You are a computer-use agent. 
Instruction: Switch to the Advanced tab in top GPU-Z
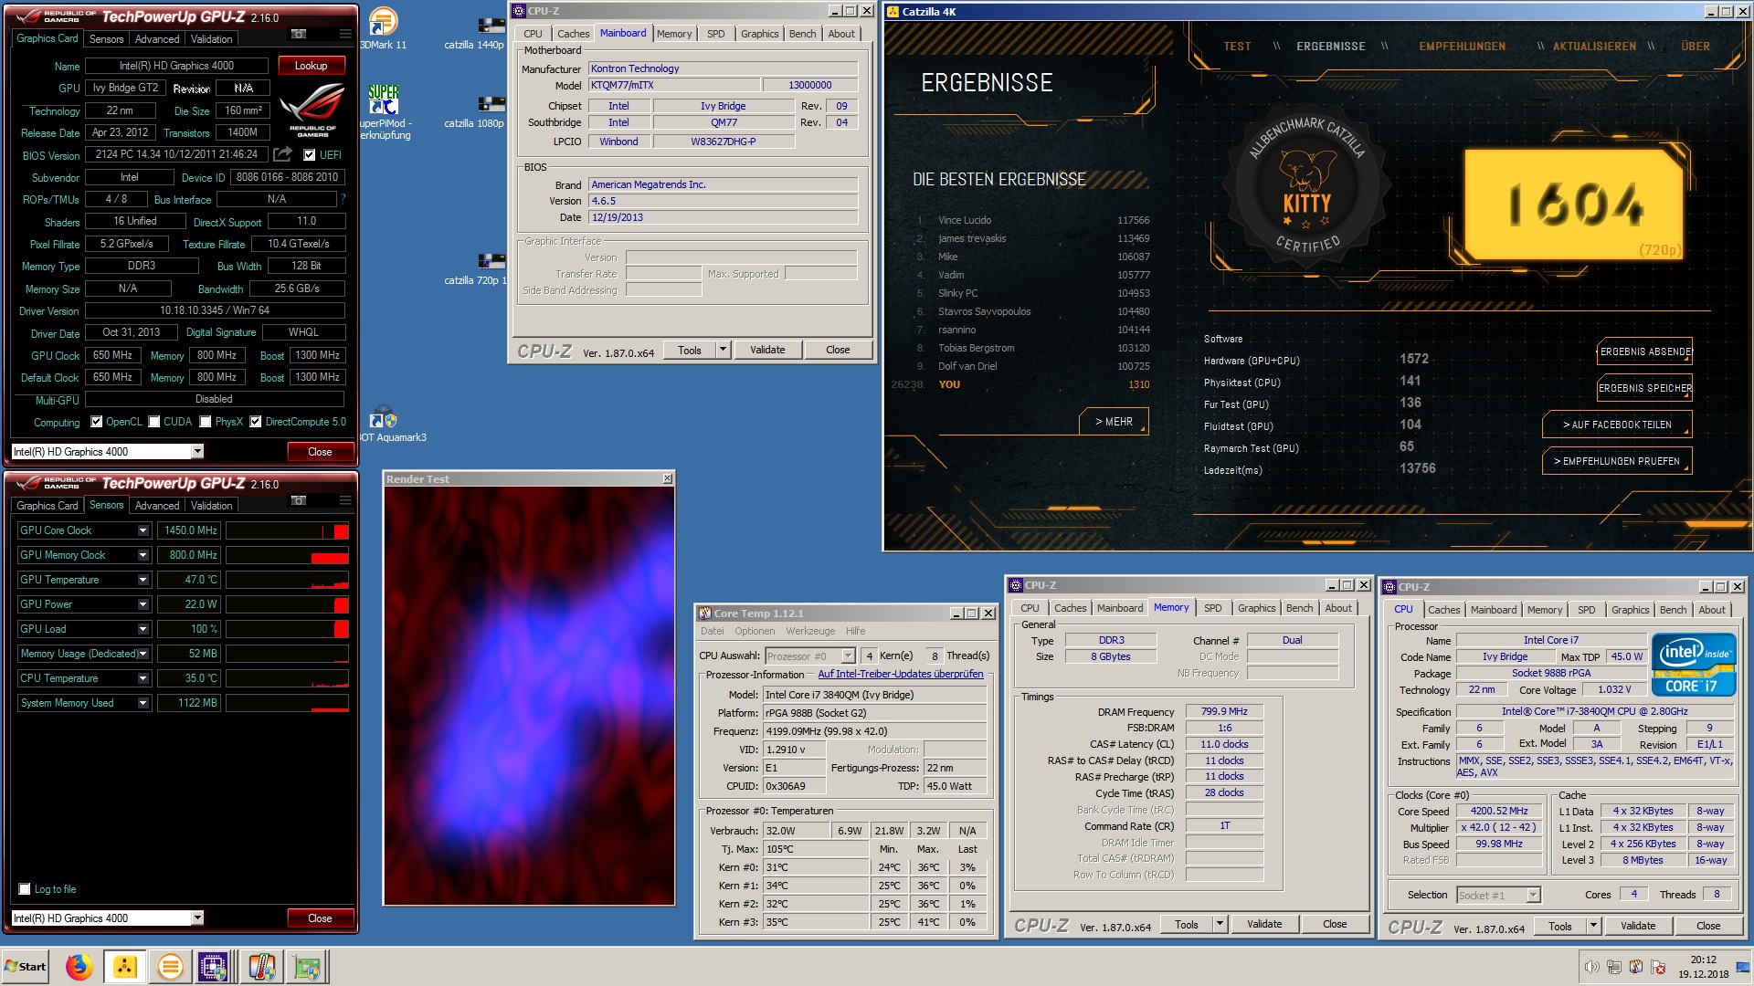(x=157, y=39)
